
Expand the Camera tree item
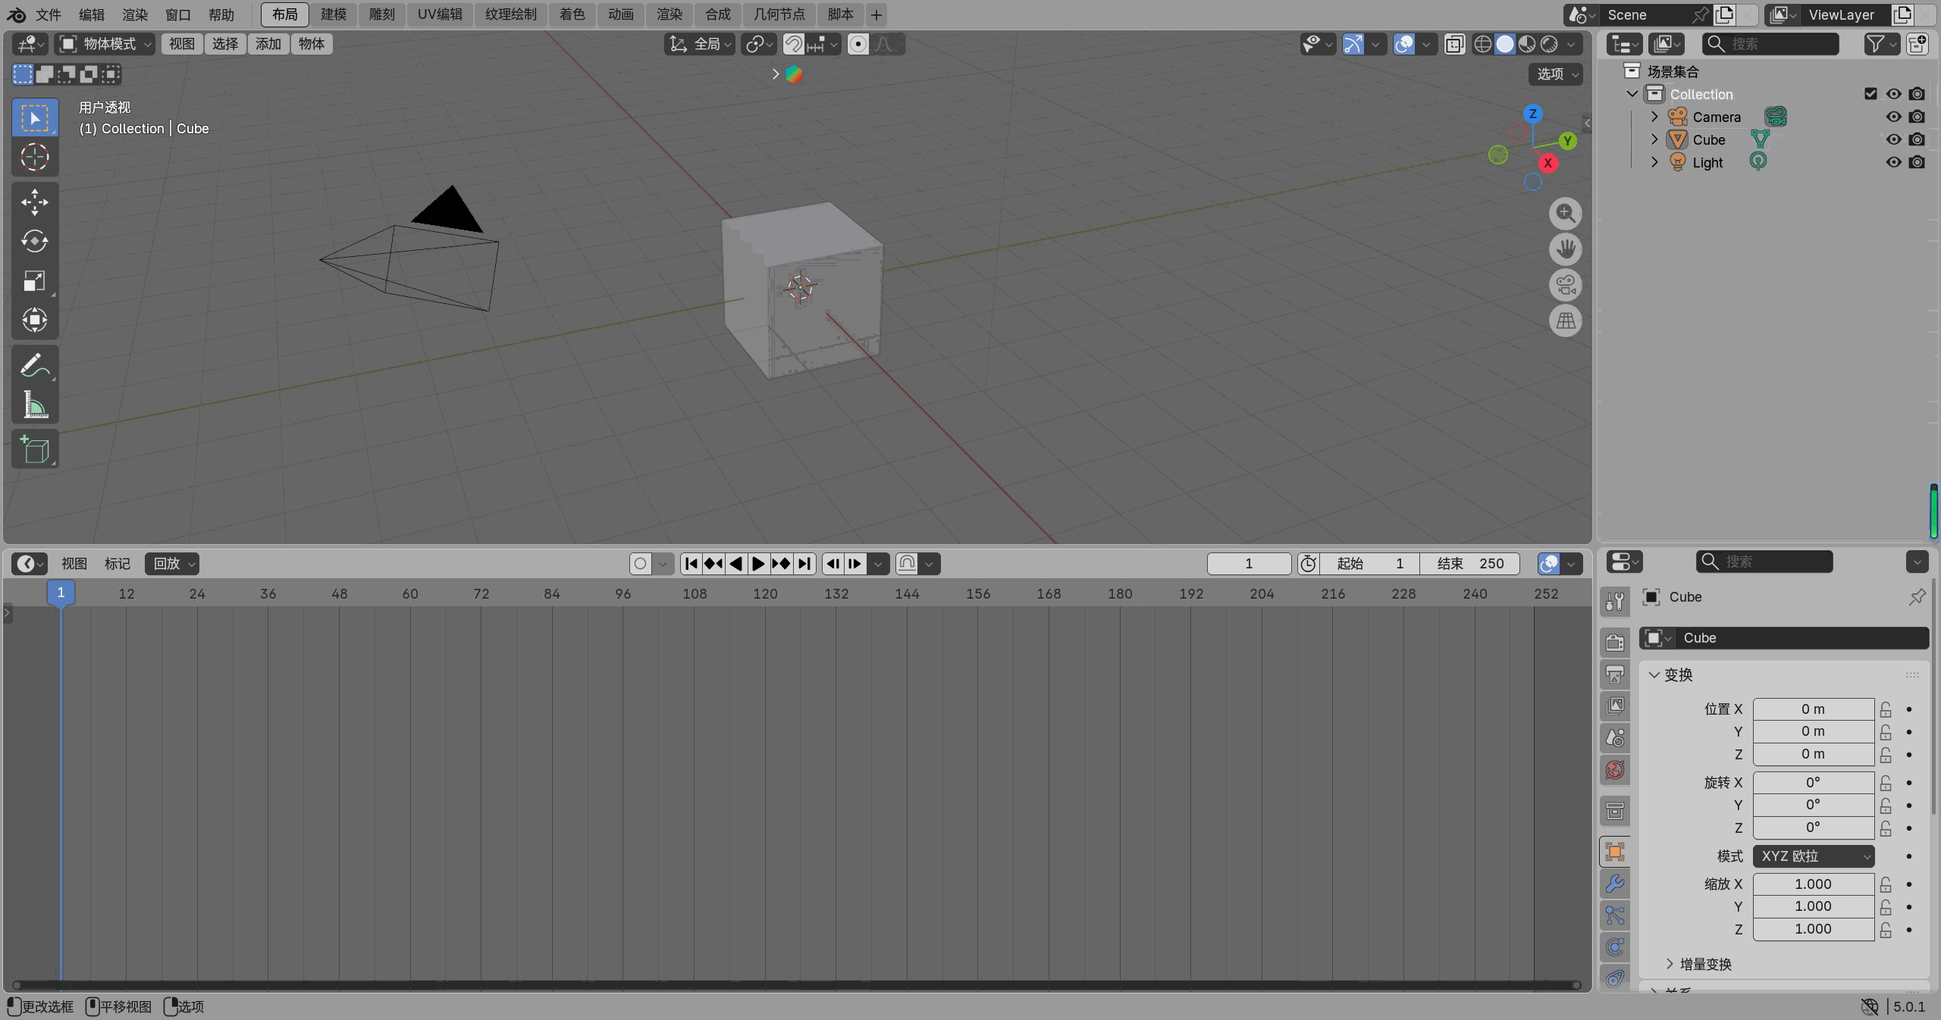point(1654,117)
